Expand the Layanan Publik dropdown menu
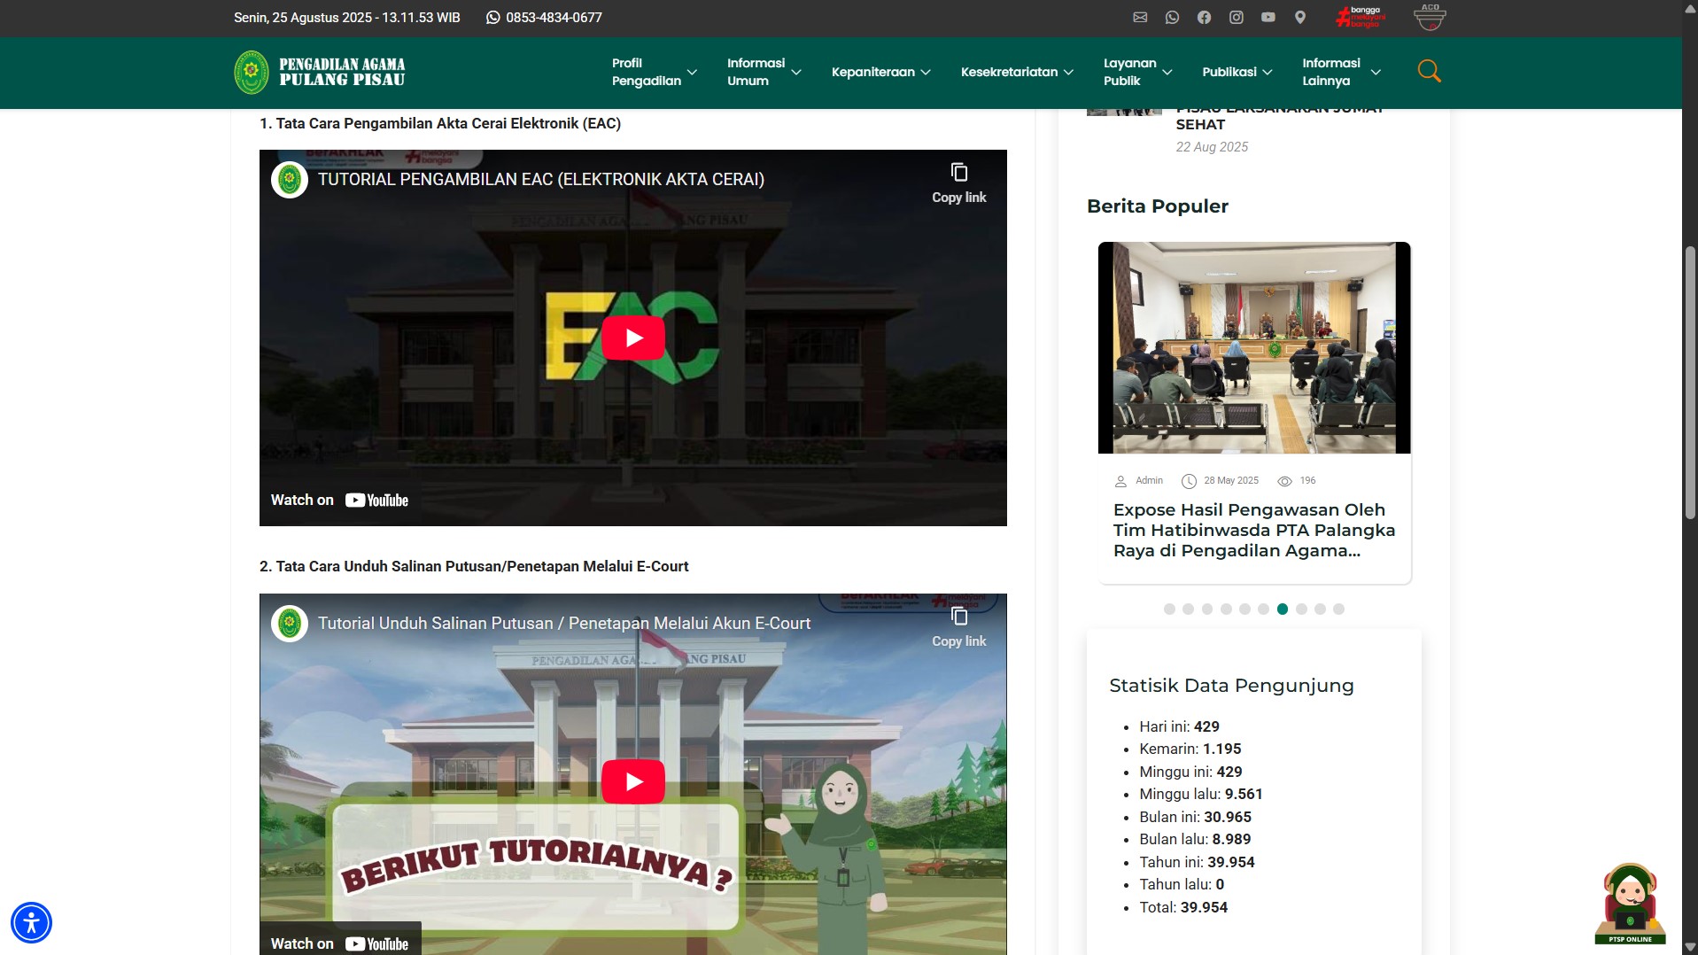1698x955 pixels. click(1137, 72)
